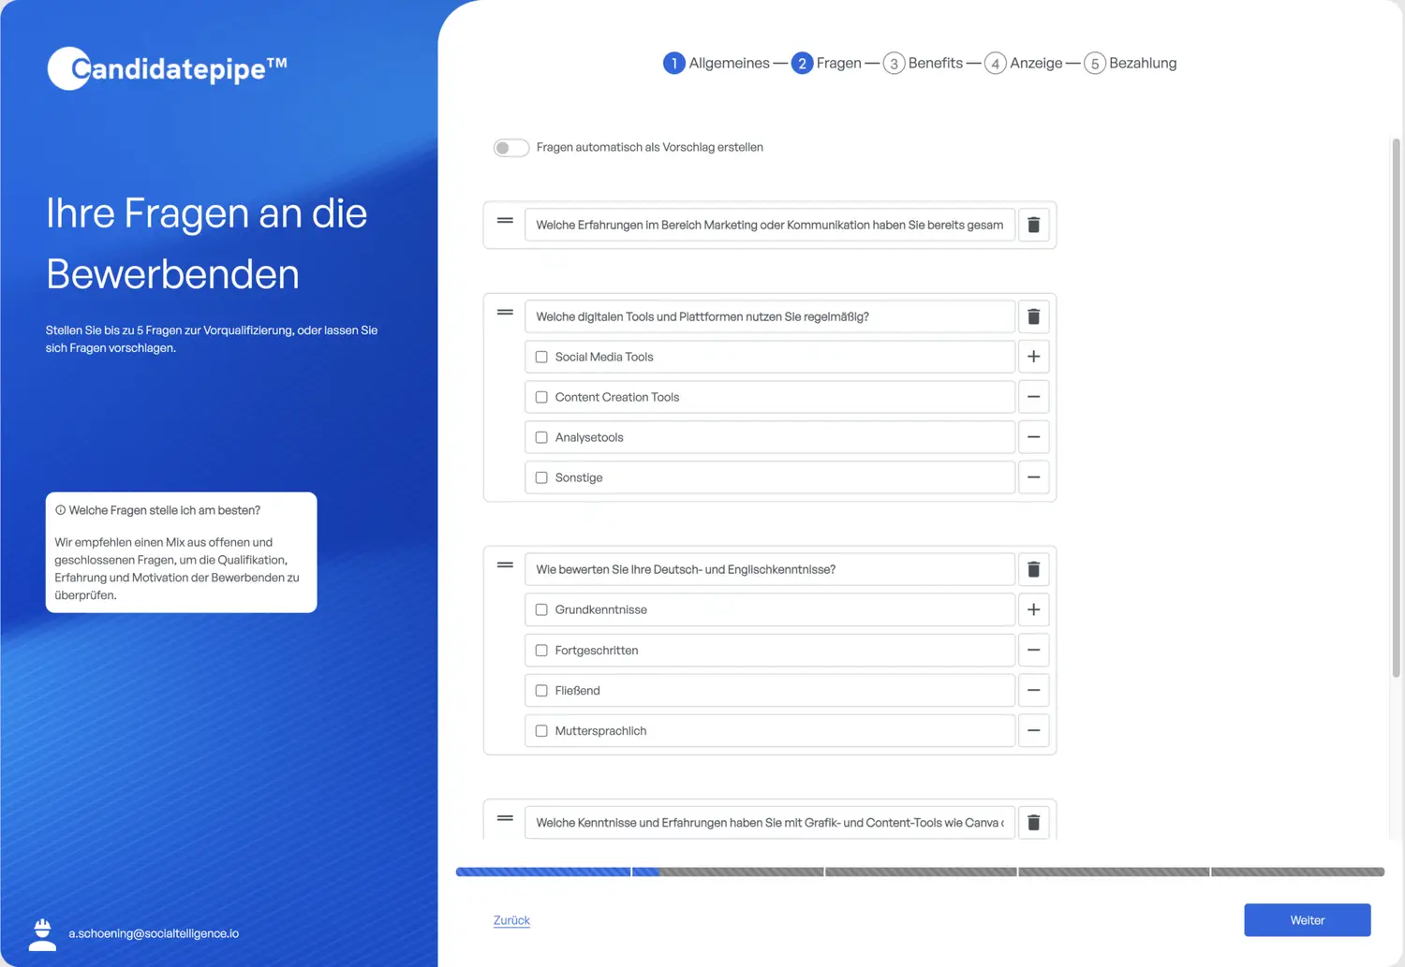Image resolution: width=1405 pixels, height=967 pixels.
Task: Open the Benefits step
Action: point(923,63)
